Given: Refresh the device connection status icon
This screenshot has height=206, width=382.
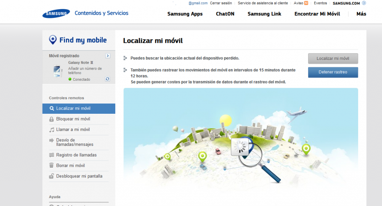Looking at the screenshot, I should coord(107,79).
